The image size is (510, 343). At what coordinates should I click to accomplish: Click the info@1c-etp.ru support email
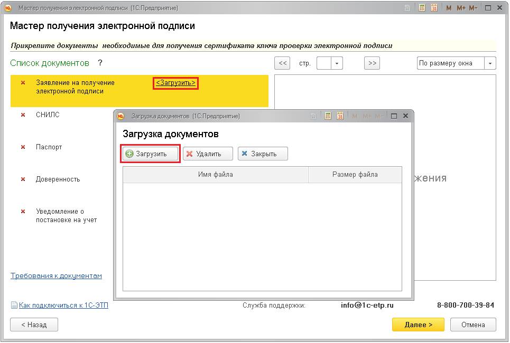click(x=367, y=305)
